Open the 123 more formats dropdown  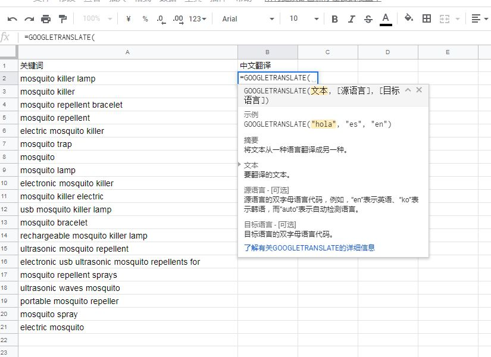click(198, 19)
